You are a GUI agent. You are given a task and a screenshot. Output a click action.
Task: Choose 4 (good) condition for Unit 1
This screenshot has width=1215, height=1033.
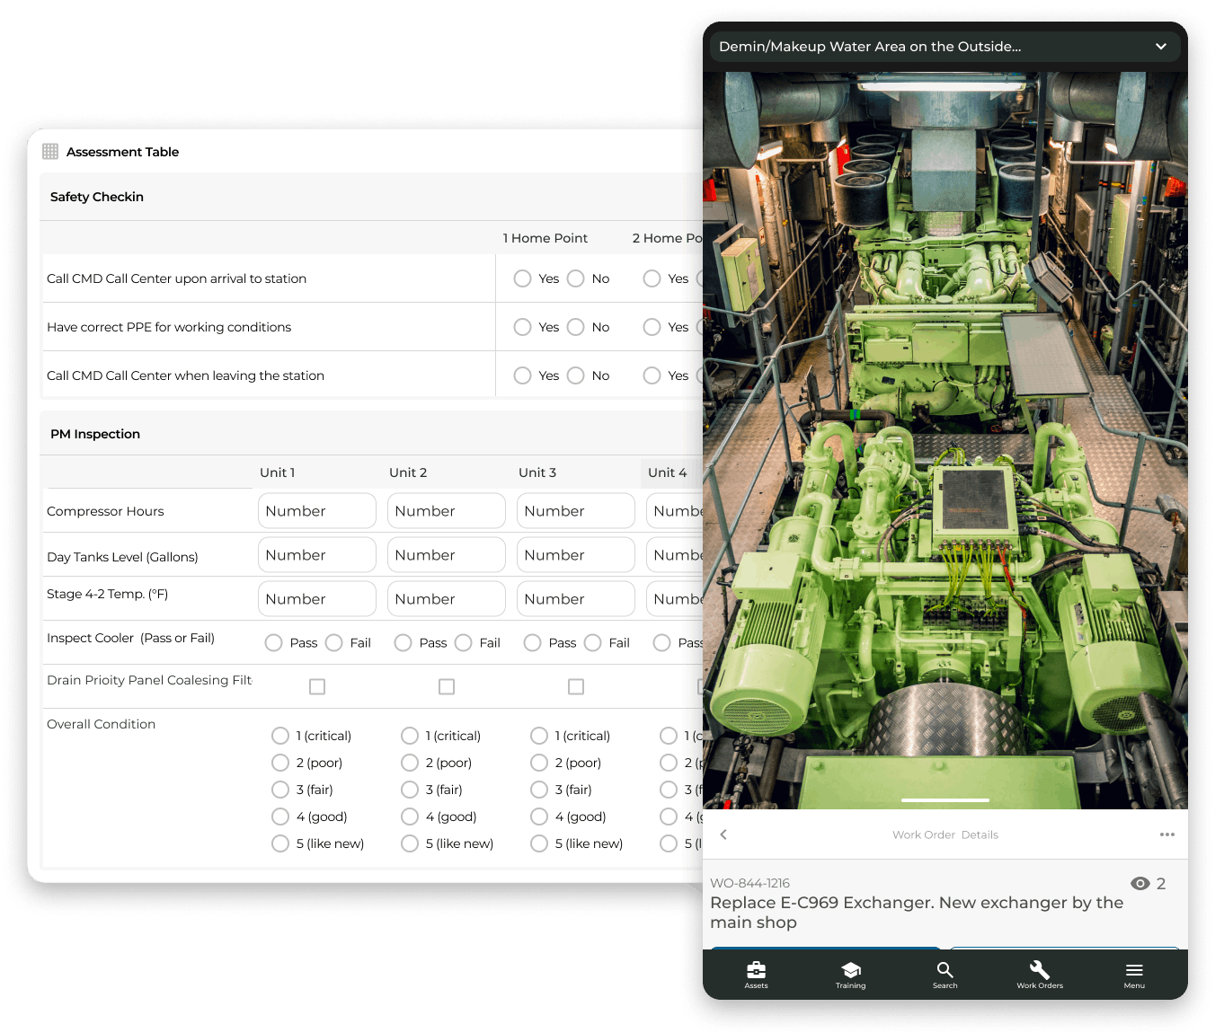pyautogui.click(x=280, y=817)
